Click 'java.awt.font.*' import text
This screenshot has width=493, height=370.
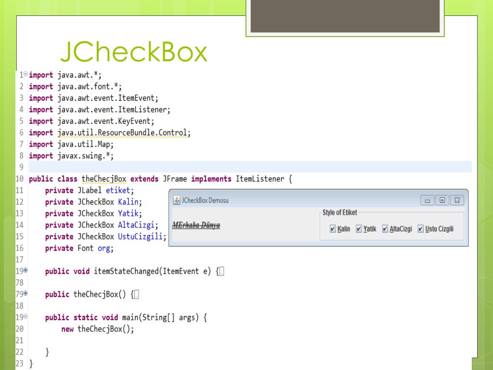88,87
